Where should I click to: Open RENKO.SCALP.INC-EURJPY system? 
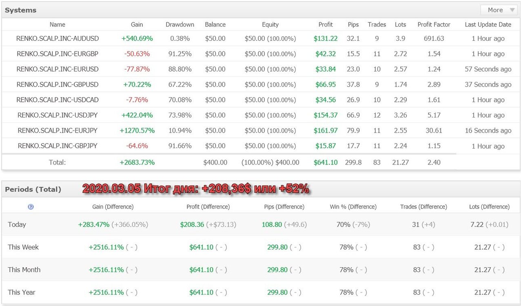[58, 131]
